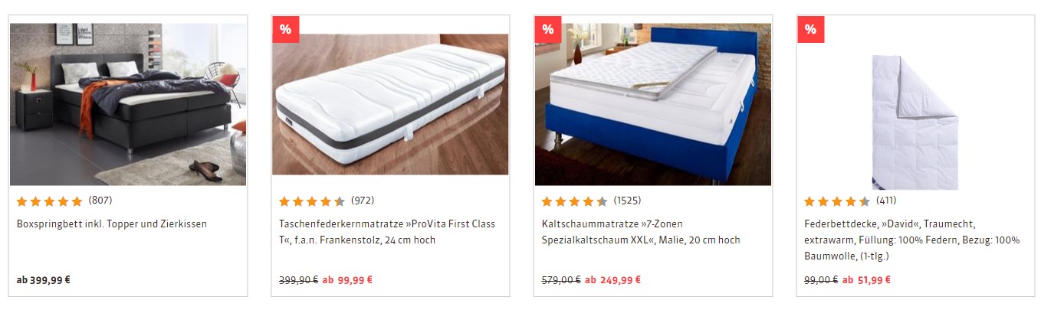Click star rating of Taschenfederkernmatratze
The height and width of the screenshot is (310, 1041).
(311, 201)
